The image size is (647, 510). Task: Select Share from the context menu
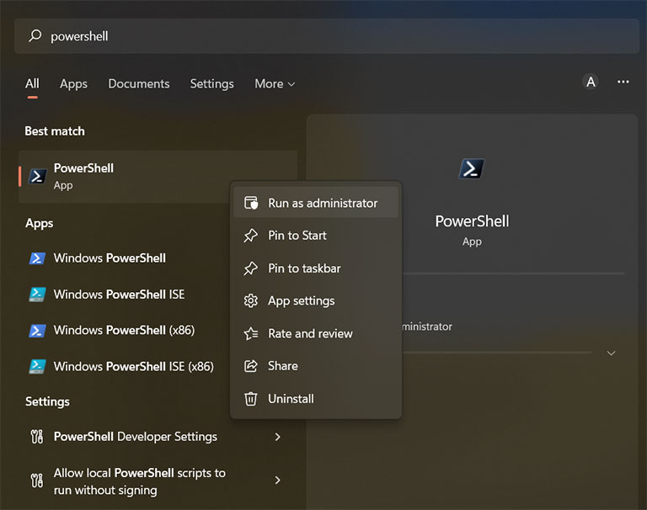point(316,366)
